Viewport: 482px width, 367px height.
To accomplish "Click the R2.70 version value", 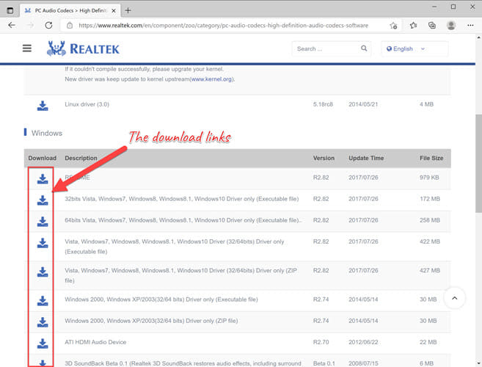I will pyautogui.click(x=321, y=342).
